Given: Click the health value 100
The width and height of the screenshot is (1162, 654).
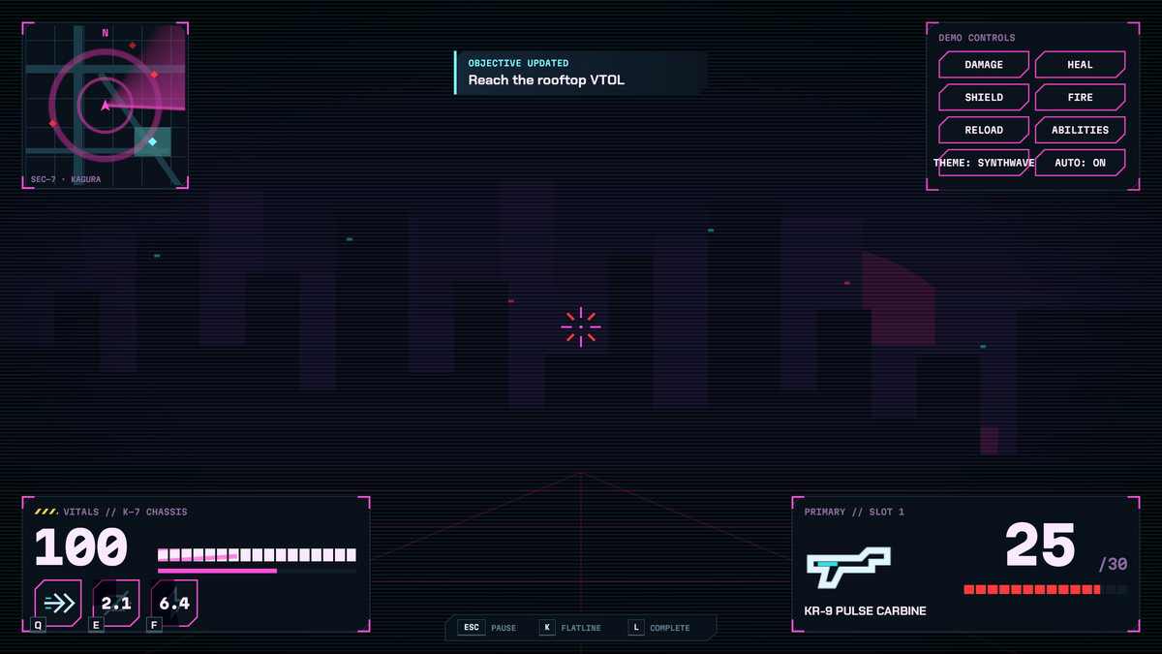Looking at the screenshot, I should [81, 547].
